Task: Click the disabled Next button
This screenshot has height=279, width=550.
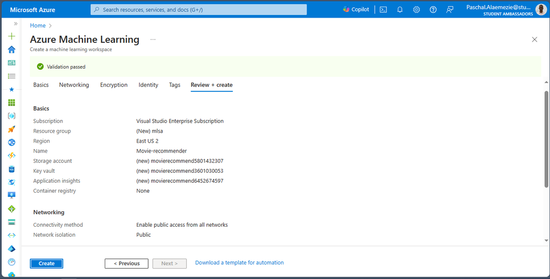Action: click(x=169, y=264)
